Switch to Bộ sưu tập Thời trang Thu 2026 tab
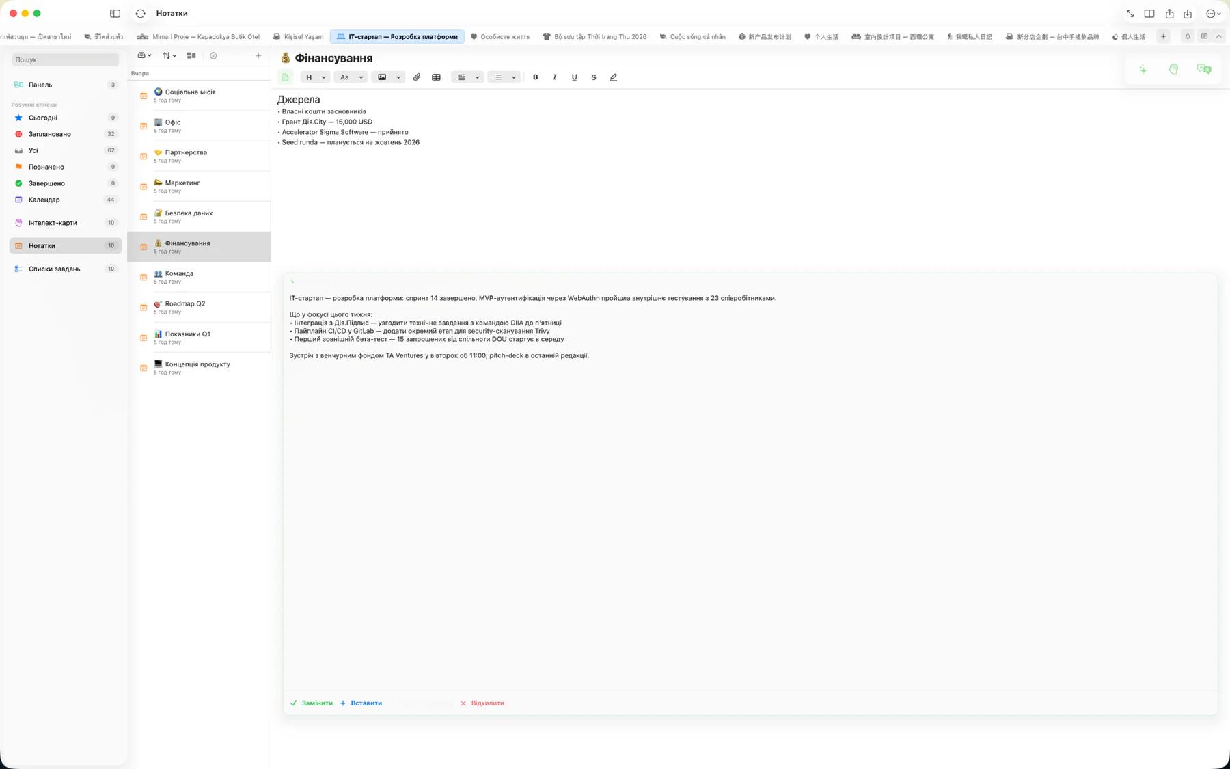 coord(594,37)
